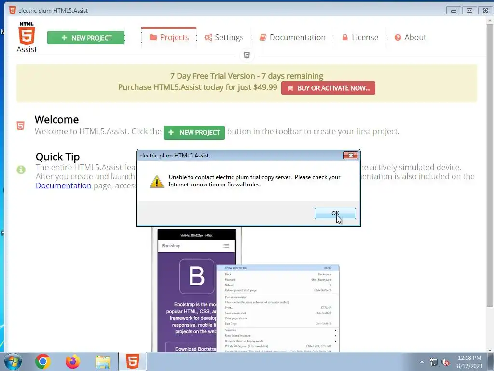Launch Firefox from the taskbar
494x371 pixels.
[73, 361]
